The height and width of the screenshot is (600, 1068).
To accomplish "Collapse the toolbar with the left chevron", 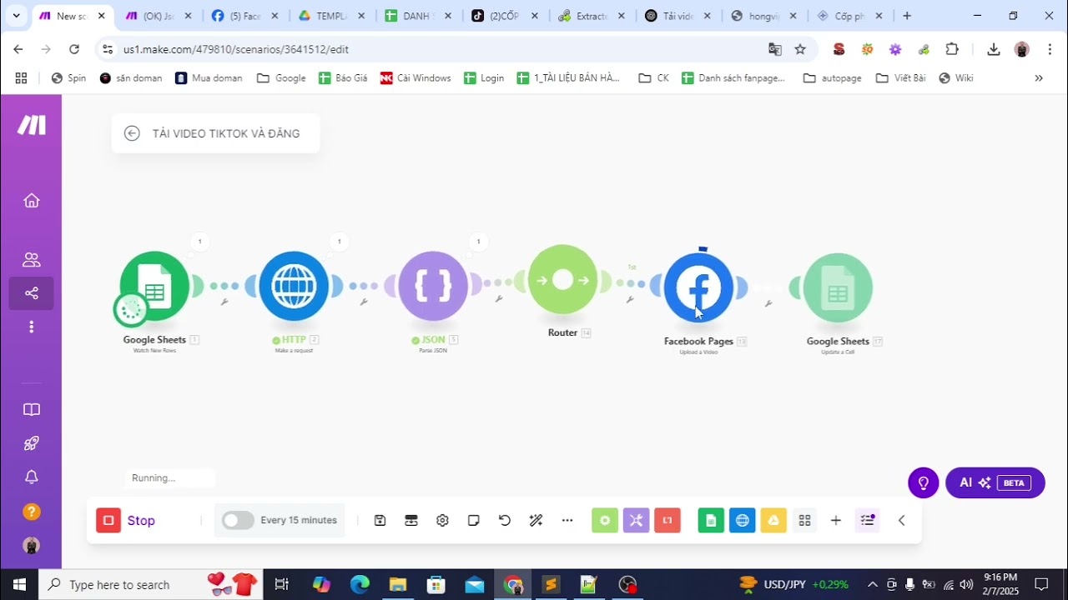I will click(901, 520).
